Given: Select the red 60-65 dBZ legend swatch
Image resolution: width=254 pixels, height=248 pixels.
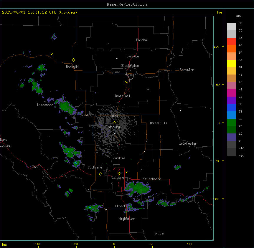Looking at the screenshot, I should tap(232, 41).
